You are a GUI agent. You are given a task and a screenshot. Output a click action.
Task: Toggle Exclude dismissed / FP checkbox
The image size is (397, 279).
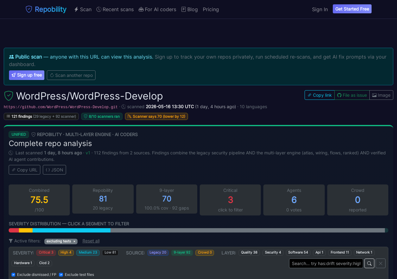click(13, 275)
